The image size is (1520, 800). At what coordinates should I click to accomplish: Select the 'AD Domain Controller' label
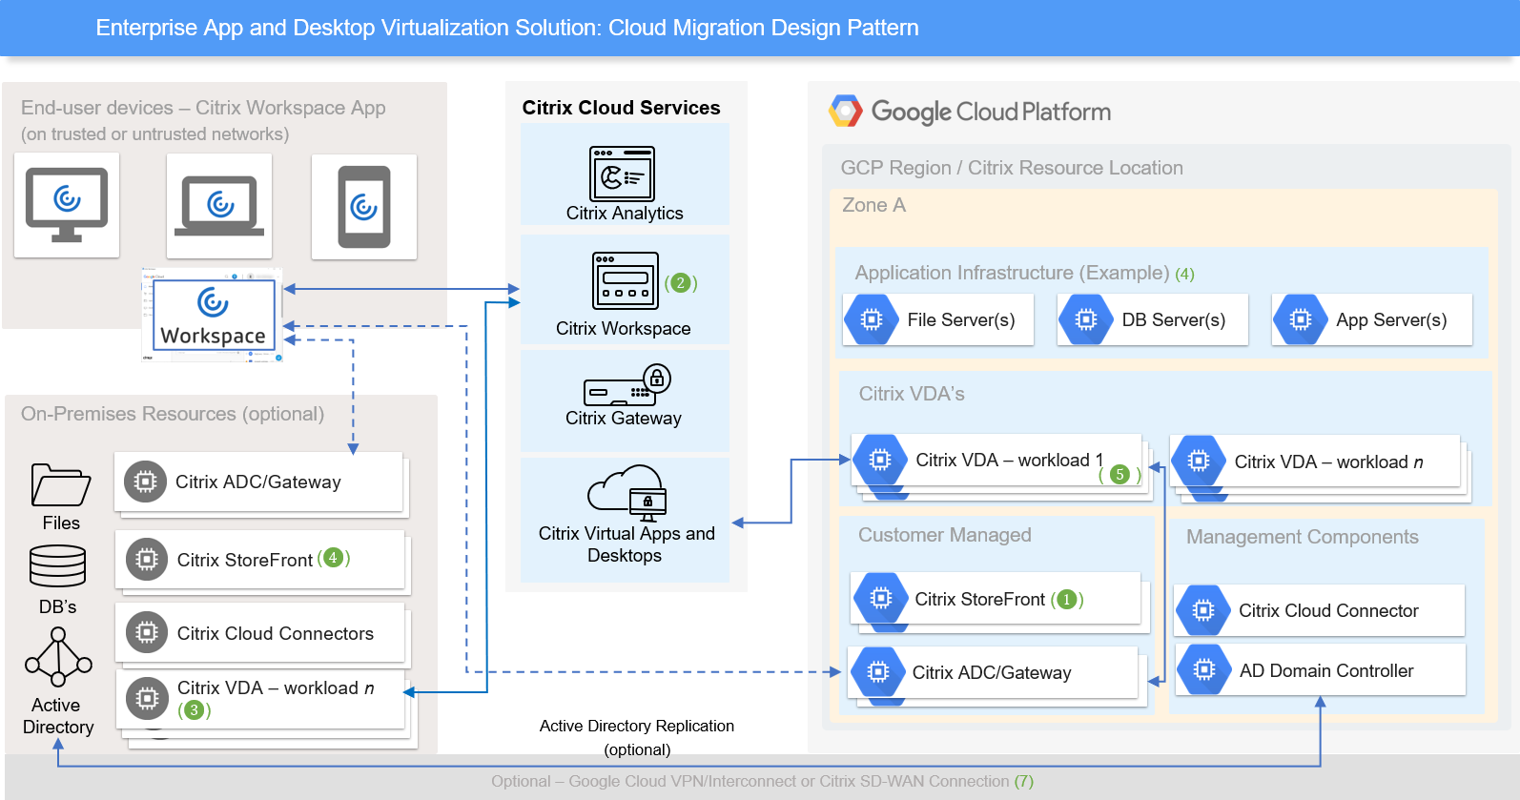(1326, 671)
